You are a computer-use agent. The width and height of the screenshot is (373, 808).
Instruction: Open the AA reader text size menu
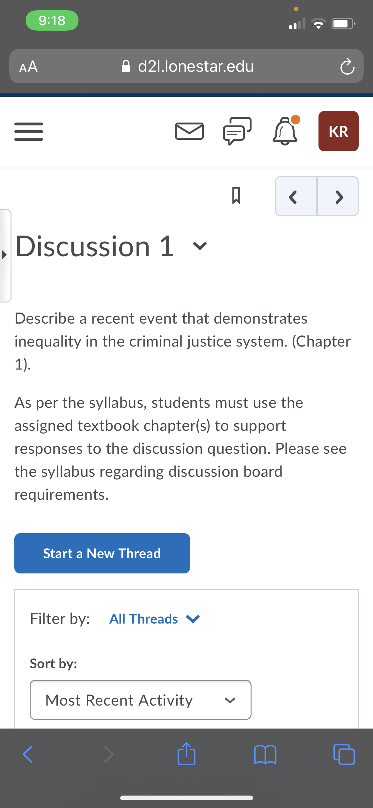(28, 67)
